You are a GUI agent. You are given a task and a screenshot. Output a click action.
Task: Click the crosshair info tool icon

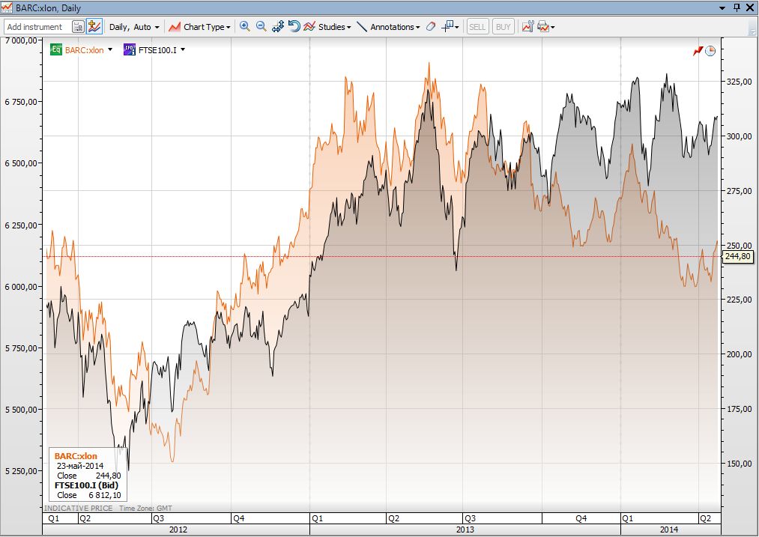coord(447,27)
